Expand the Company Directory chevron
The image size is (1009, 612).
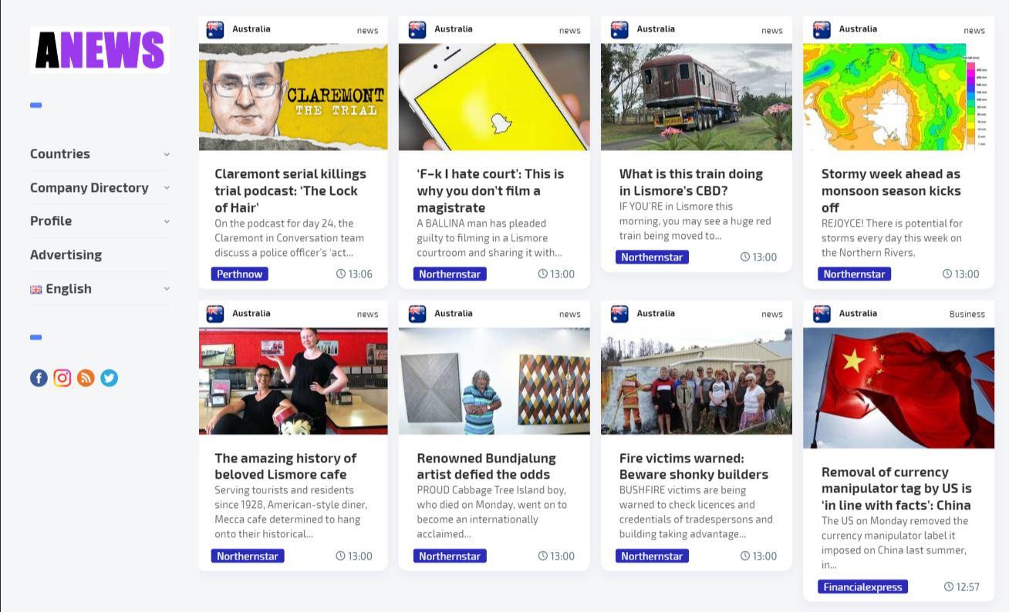point(167,187)
